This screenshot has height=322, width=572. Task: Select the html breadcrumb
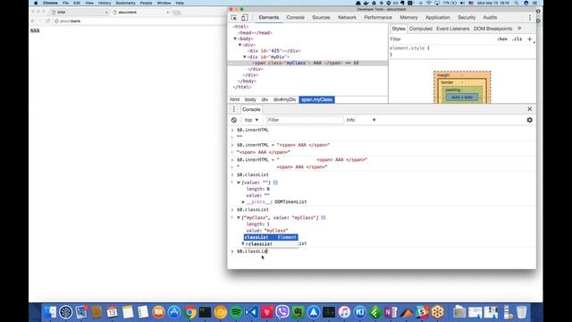(x=234, y=99)
